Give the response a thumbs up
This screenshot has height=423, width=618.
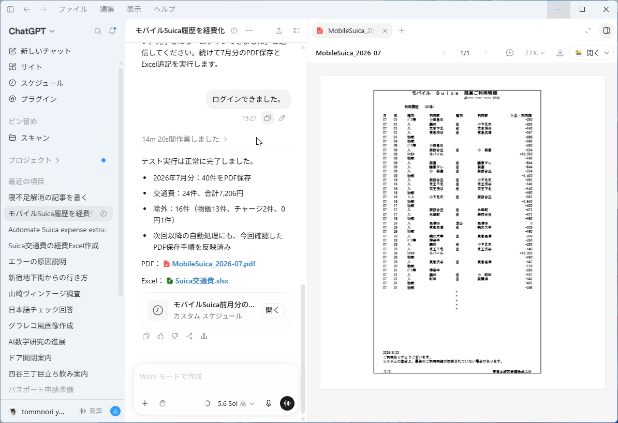tap(160, 336)
